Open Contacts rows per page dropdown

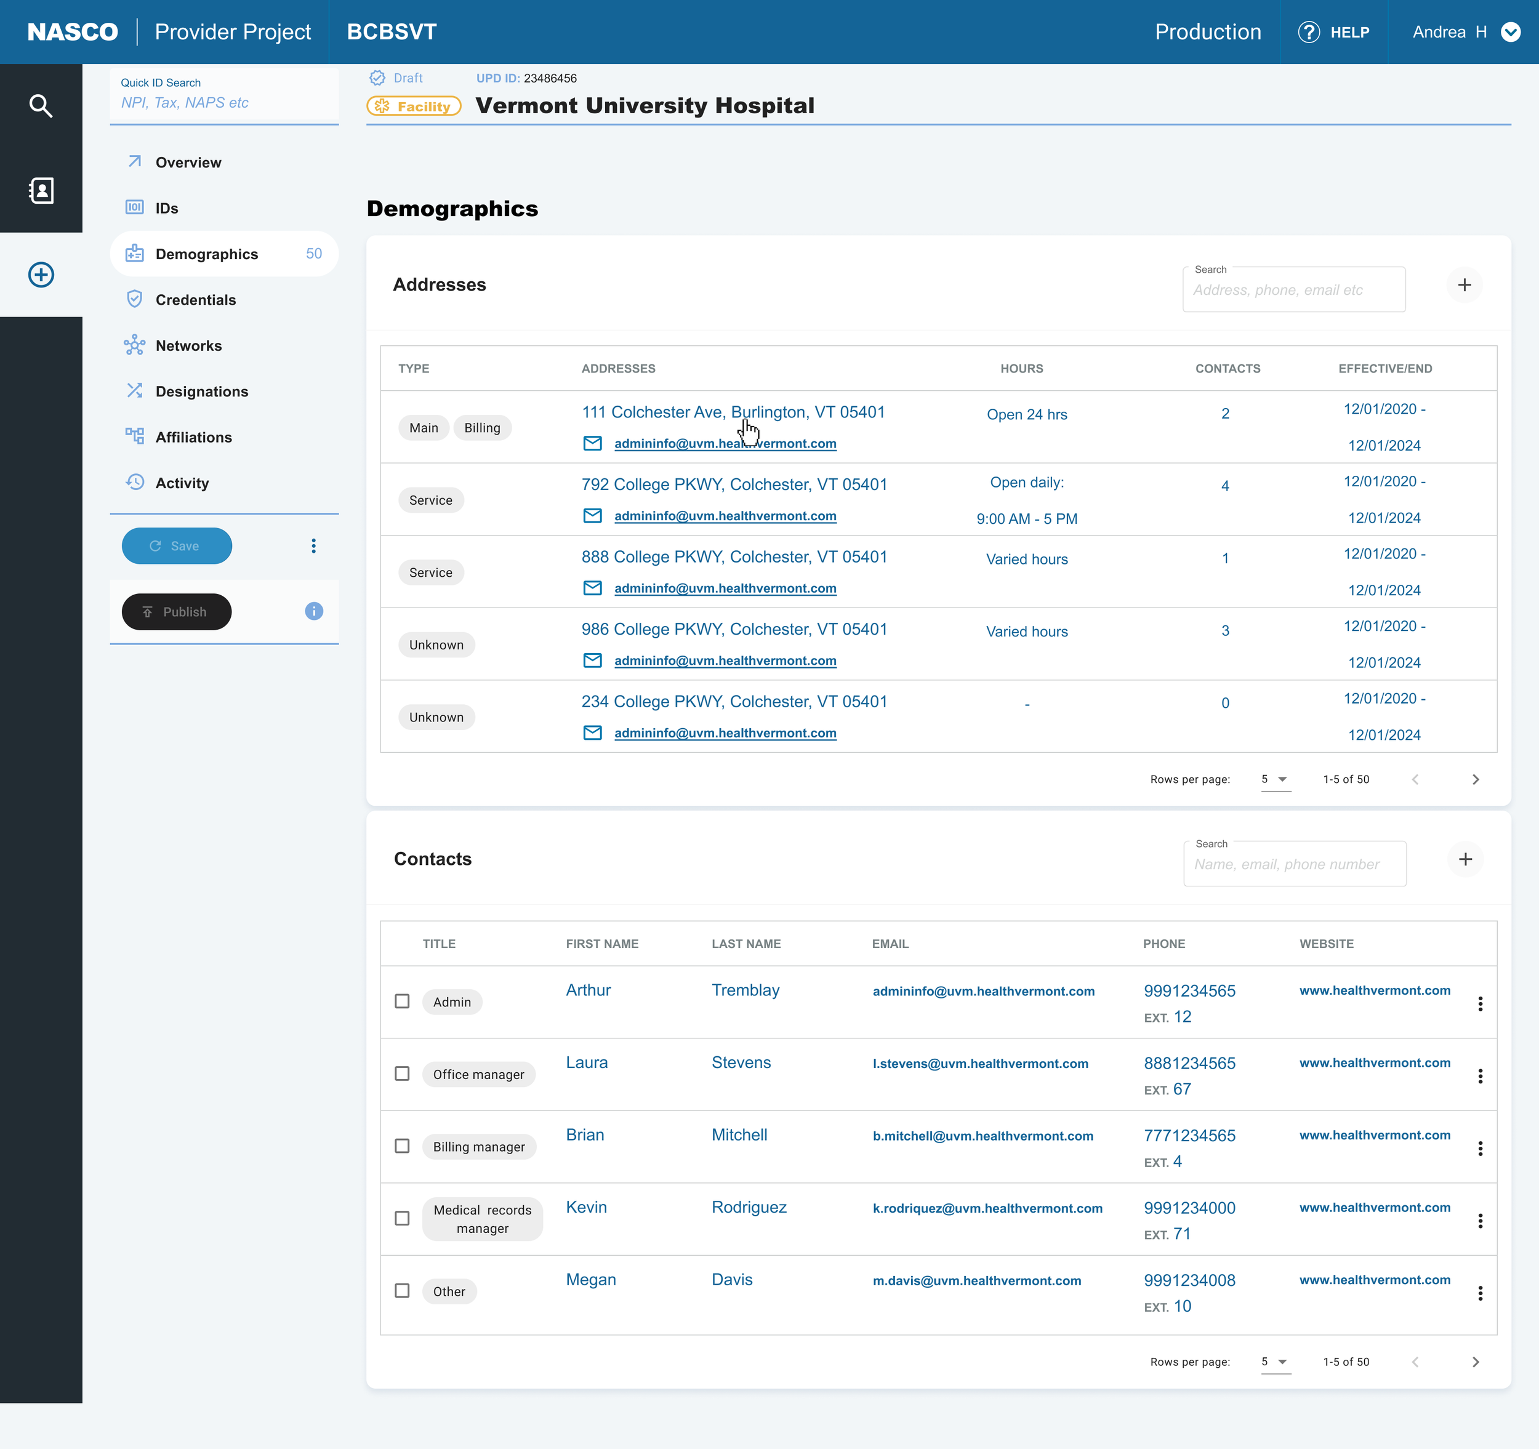click(x=1275, y=1362)
